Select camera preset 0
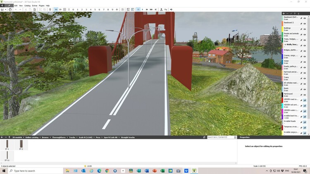 click(x=73, y=10)
